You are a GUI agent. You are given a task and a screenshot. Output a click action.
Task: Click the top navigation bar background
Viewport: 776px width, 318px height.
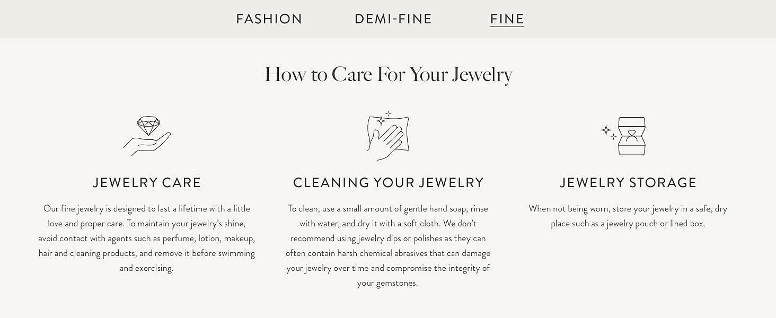(x=106, y=19)
